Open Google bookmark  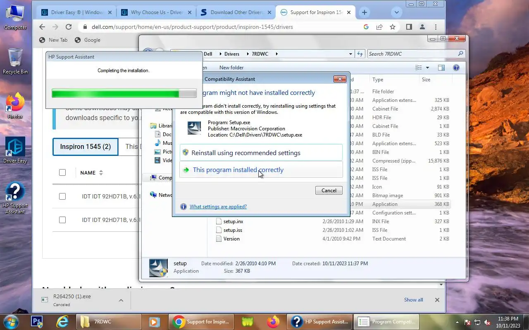(88, 40)
